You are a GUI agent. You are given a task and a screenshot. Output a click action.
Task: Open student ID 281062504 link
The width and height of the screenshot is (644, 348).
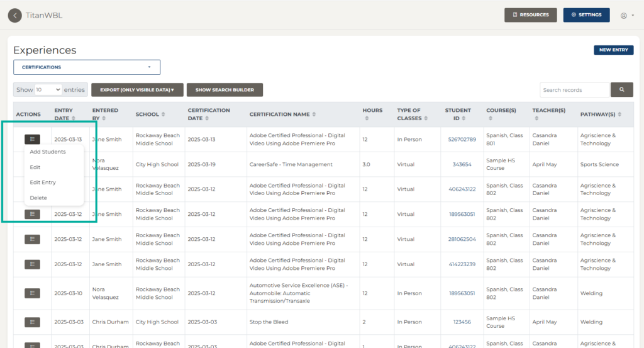(462, 239)
